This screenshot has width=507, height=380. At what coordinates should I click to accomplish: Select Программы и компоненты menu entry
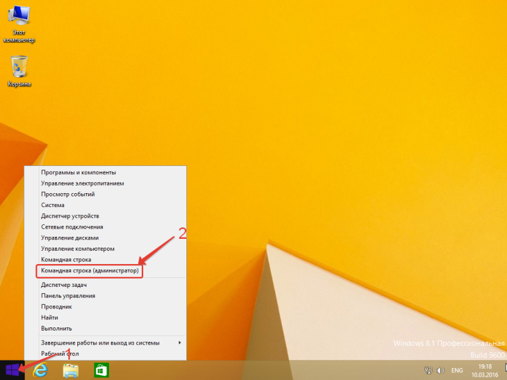79,172
